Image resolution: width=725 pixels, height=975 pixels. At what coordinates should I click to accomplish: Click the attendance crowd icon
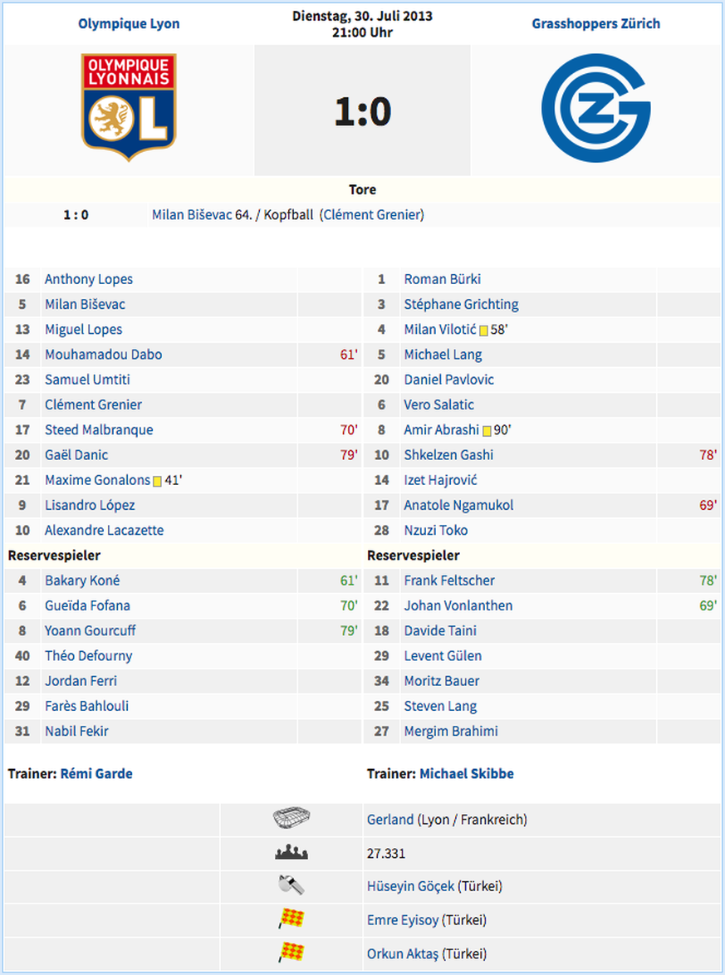[291, 853]
